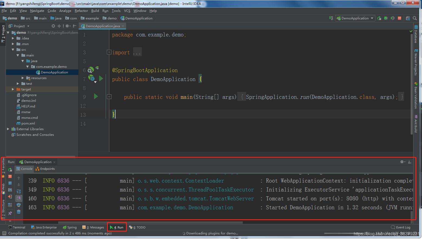
Task: Open the Project Structure dialog icon
Action: click(408, 18)
